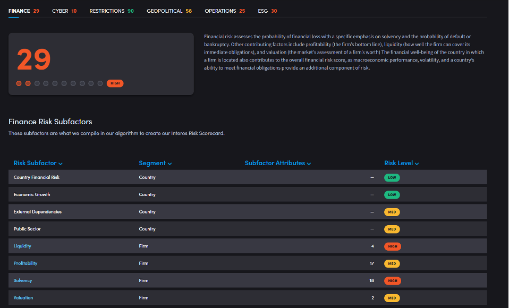Sort by Risk Subfactor column chevron
The width and height of the screenshot is (509, 308).
click(x=61, y=164)
